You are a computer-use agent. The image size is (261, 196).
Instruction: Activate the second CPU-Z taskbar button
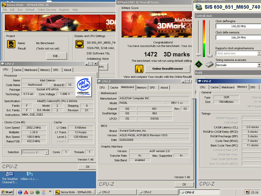pyautogui.click(x=158, y=192)
